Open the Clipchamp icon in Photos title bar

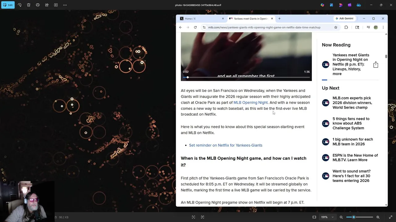coord(350,5)
